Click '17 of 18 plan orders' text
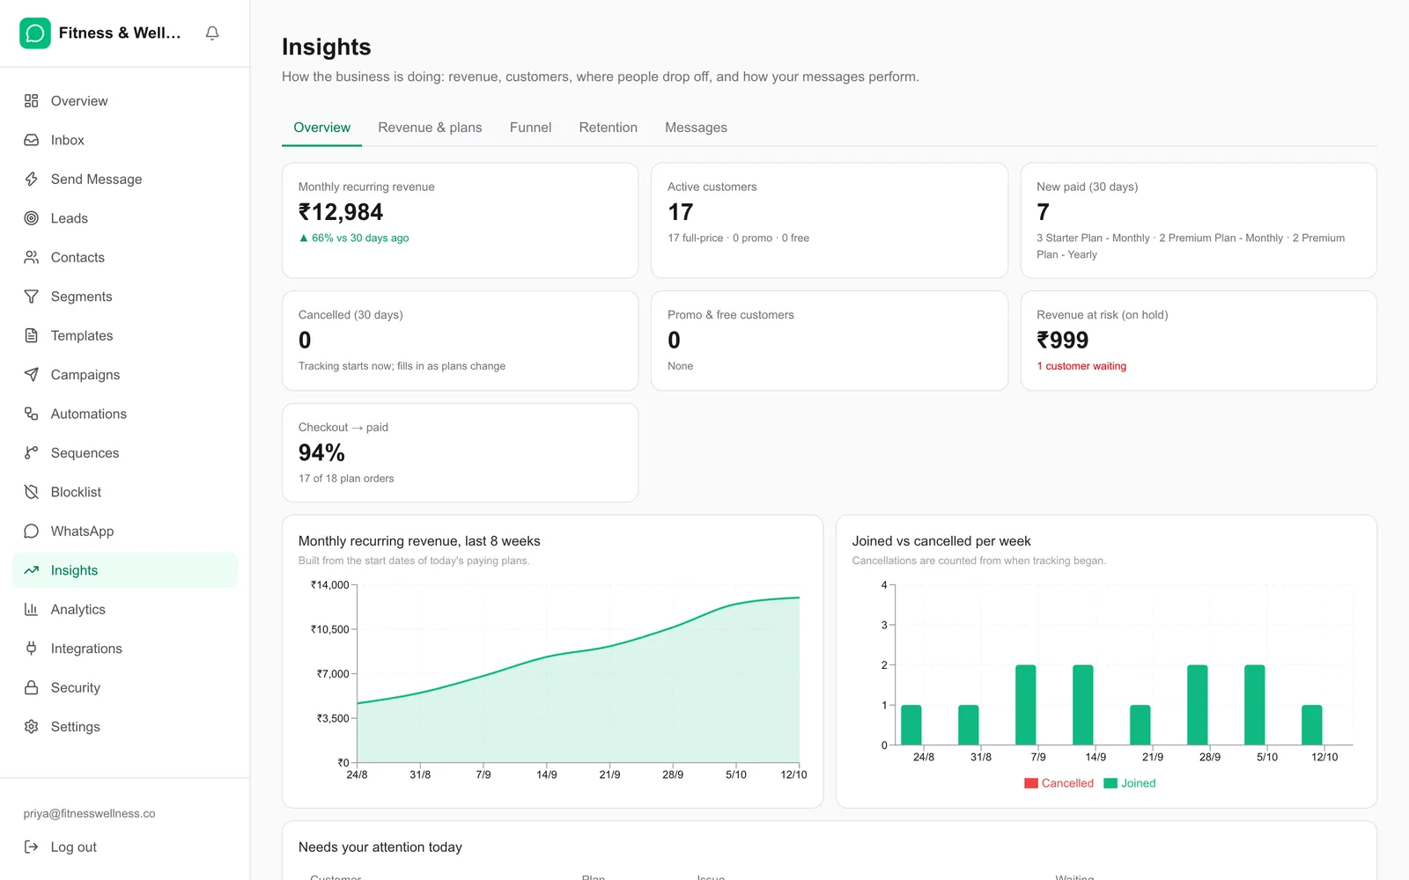This screenshot has height=880, width=1409. click(x=346, y=479)
